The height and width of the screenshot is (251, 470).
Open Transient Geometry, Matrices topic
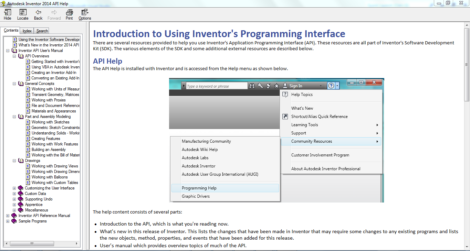55,95
